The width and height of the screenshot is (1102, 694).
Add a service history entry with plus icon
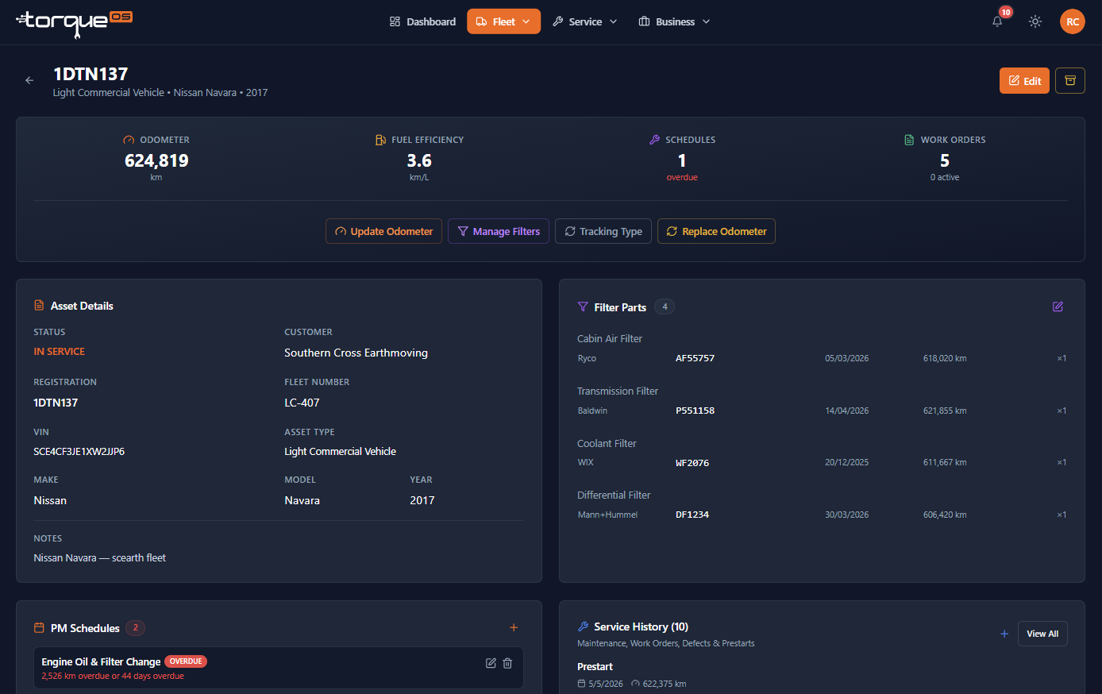pos(1004,634)
